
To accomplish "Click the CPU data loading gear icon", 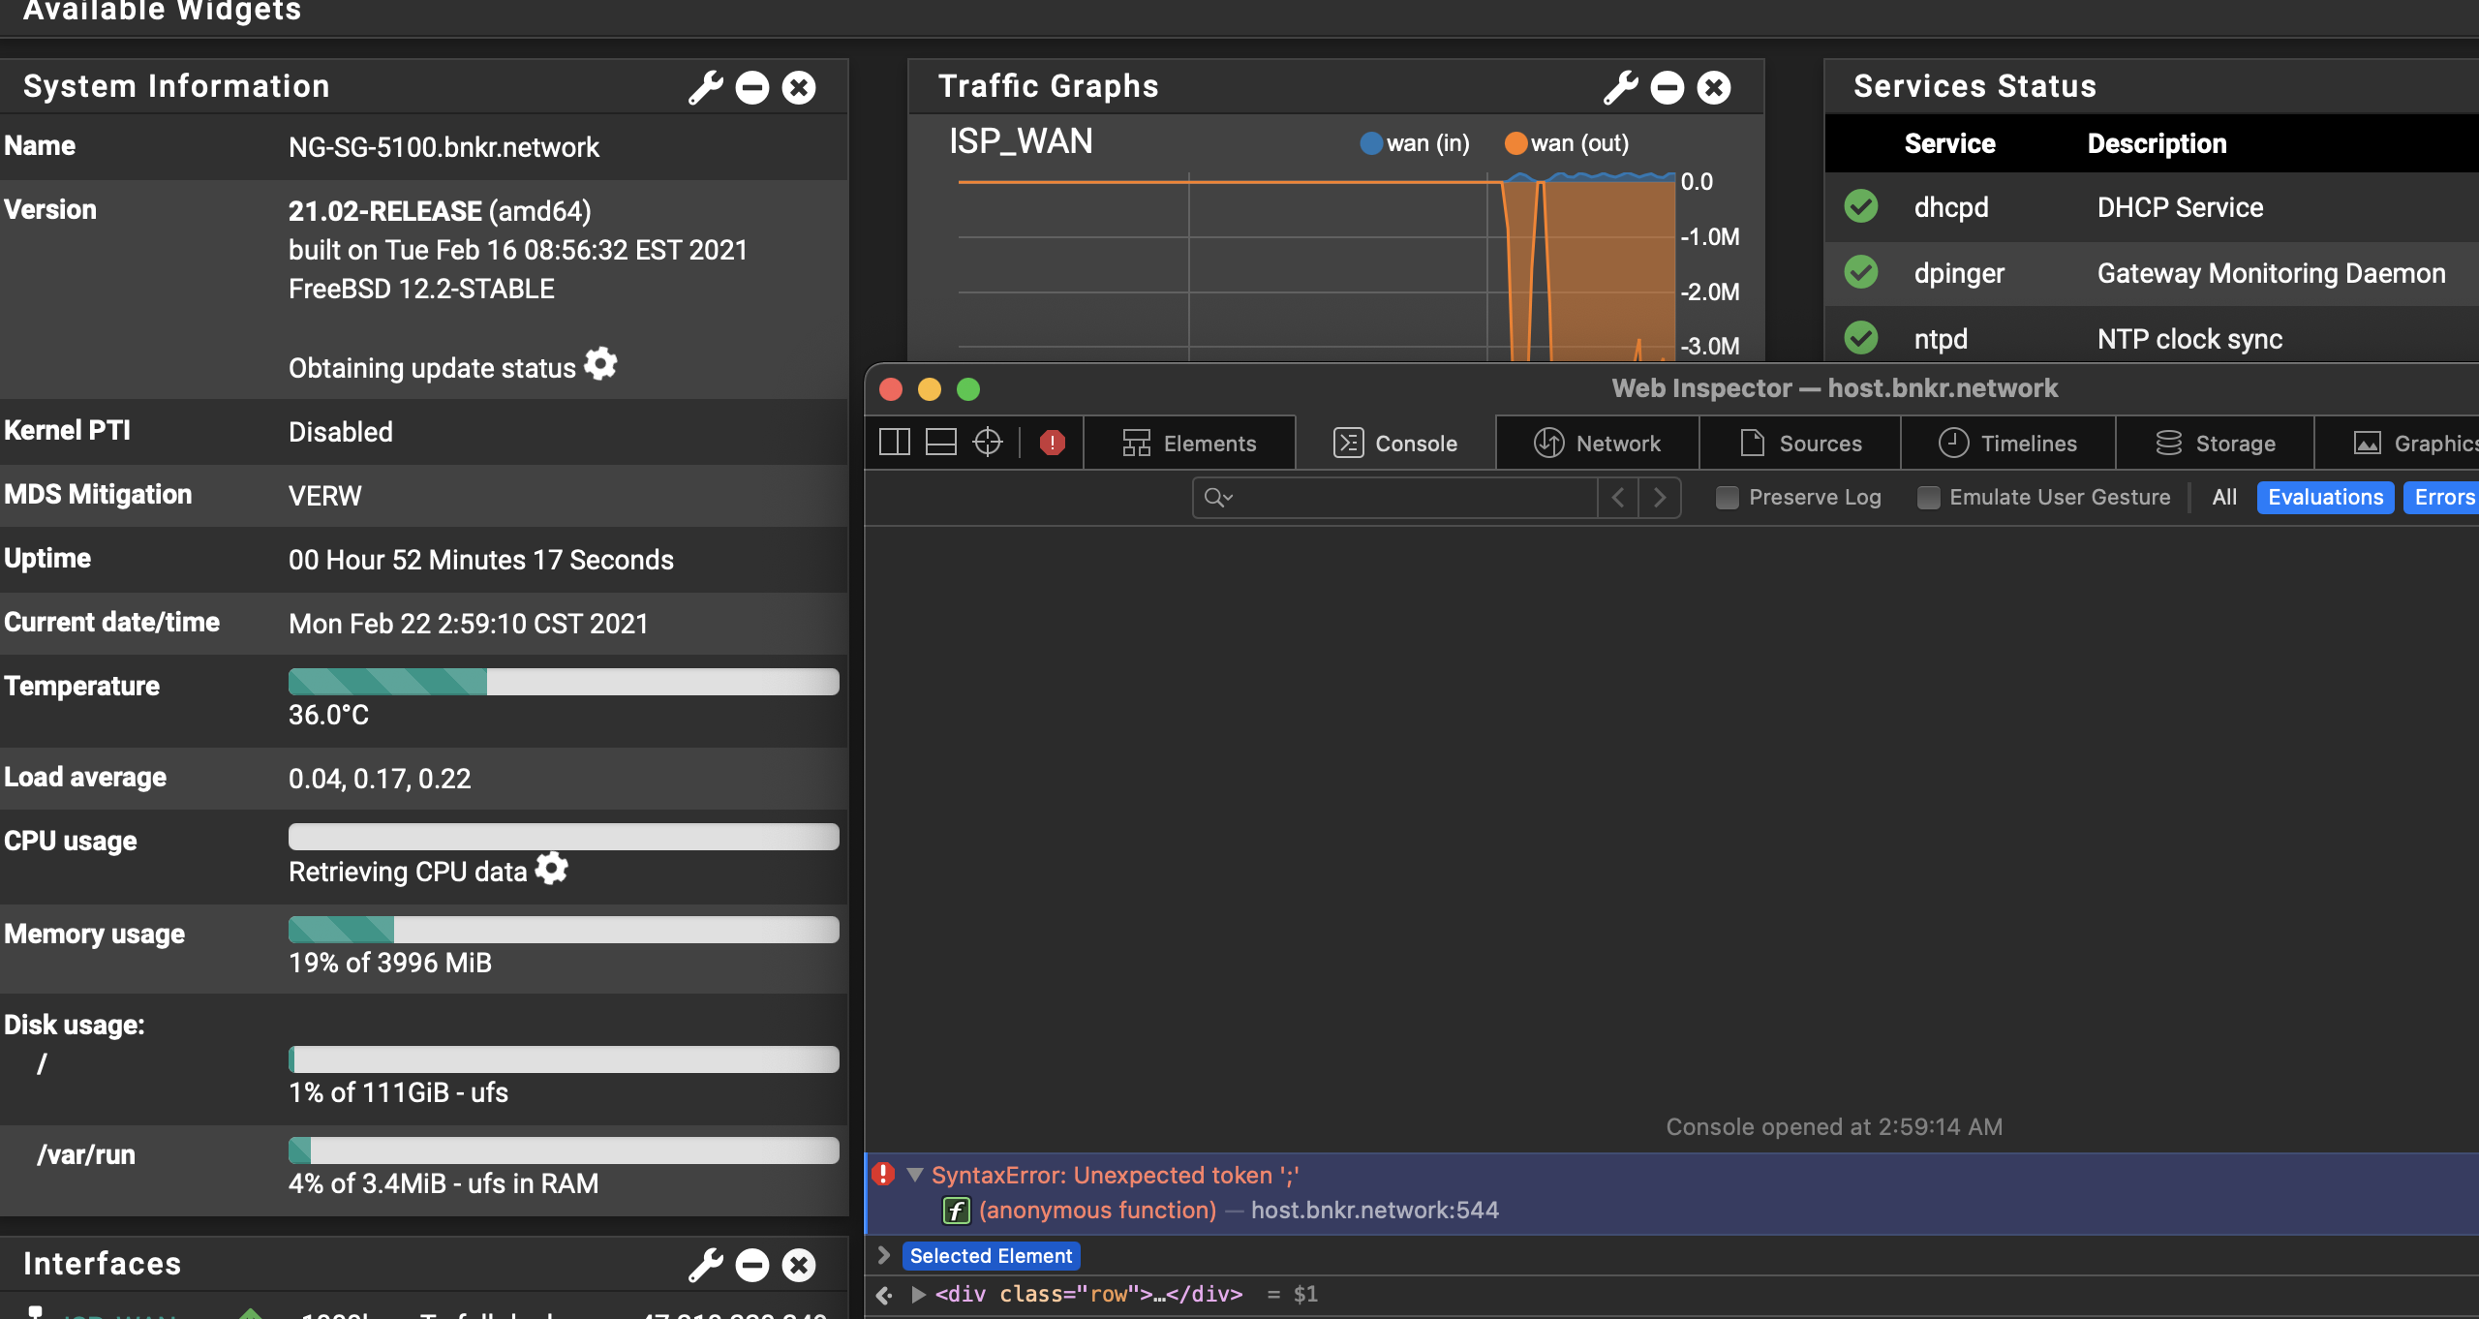I will [x=552, y=868].
